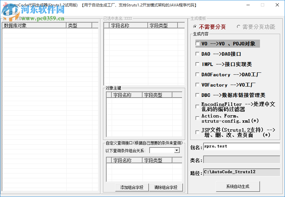285x197 pixels.
Task: Click the 包名 field containing spro.test
Action: (241, 146)
